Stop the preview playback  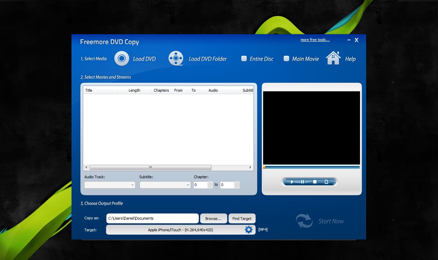[315, 182]
